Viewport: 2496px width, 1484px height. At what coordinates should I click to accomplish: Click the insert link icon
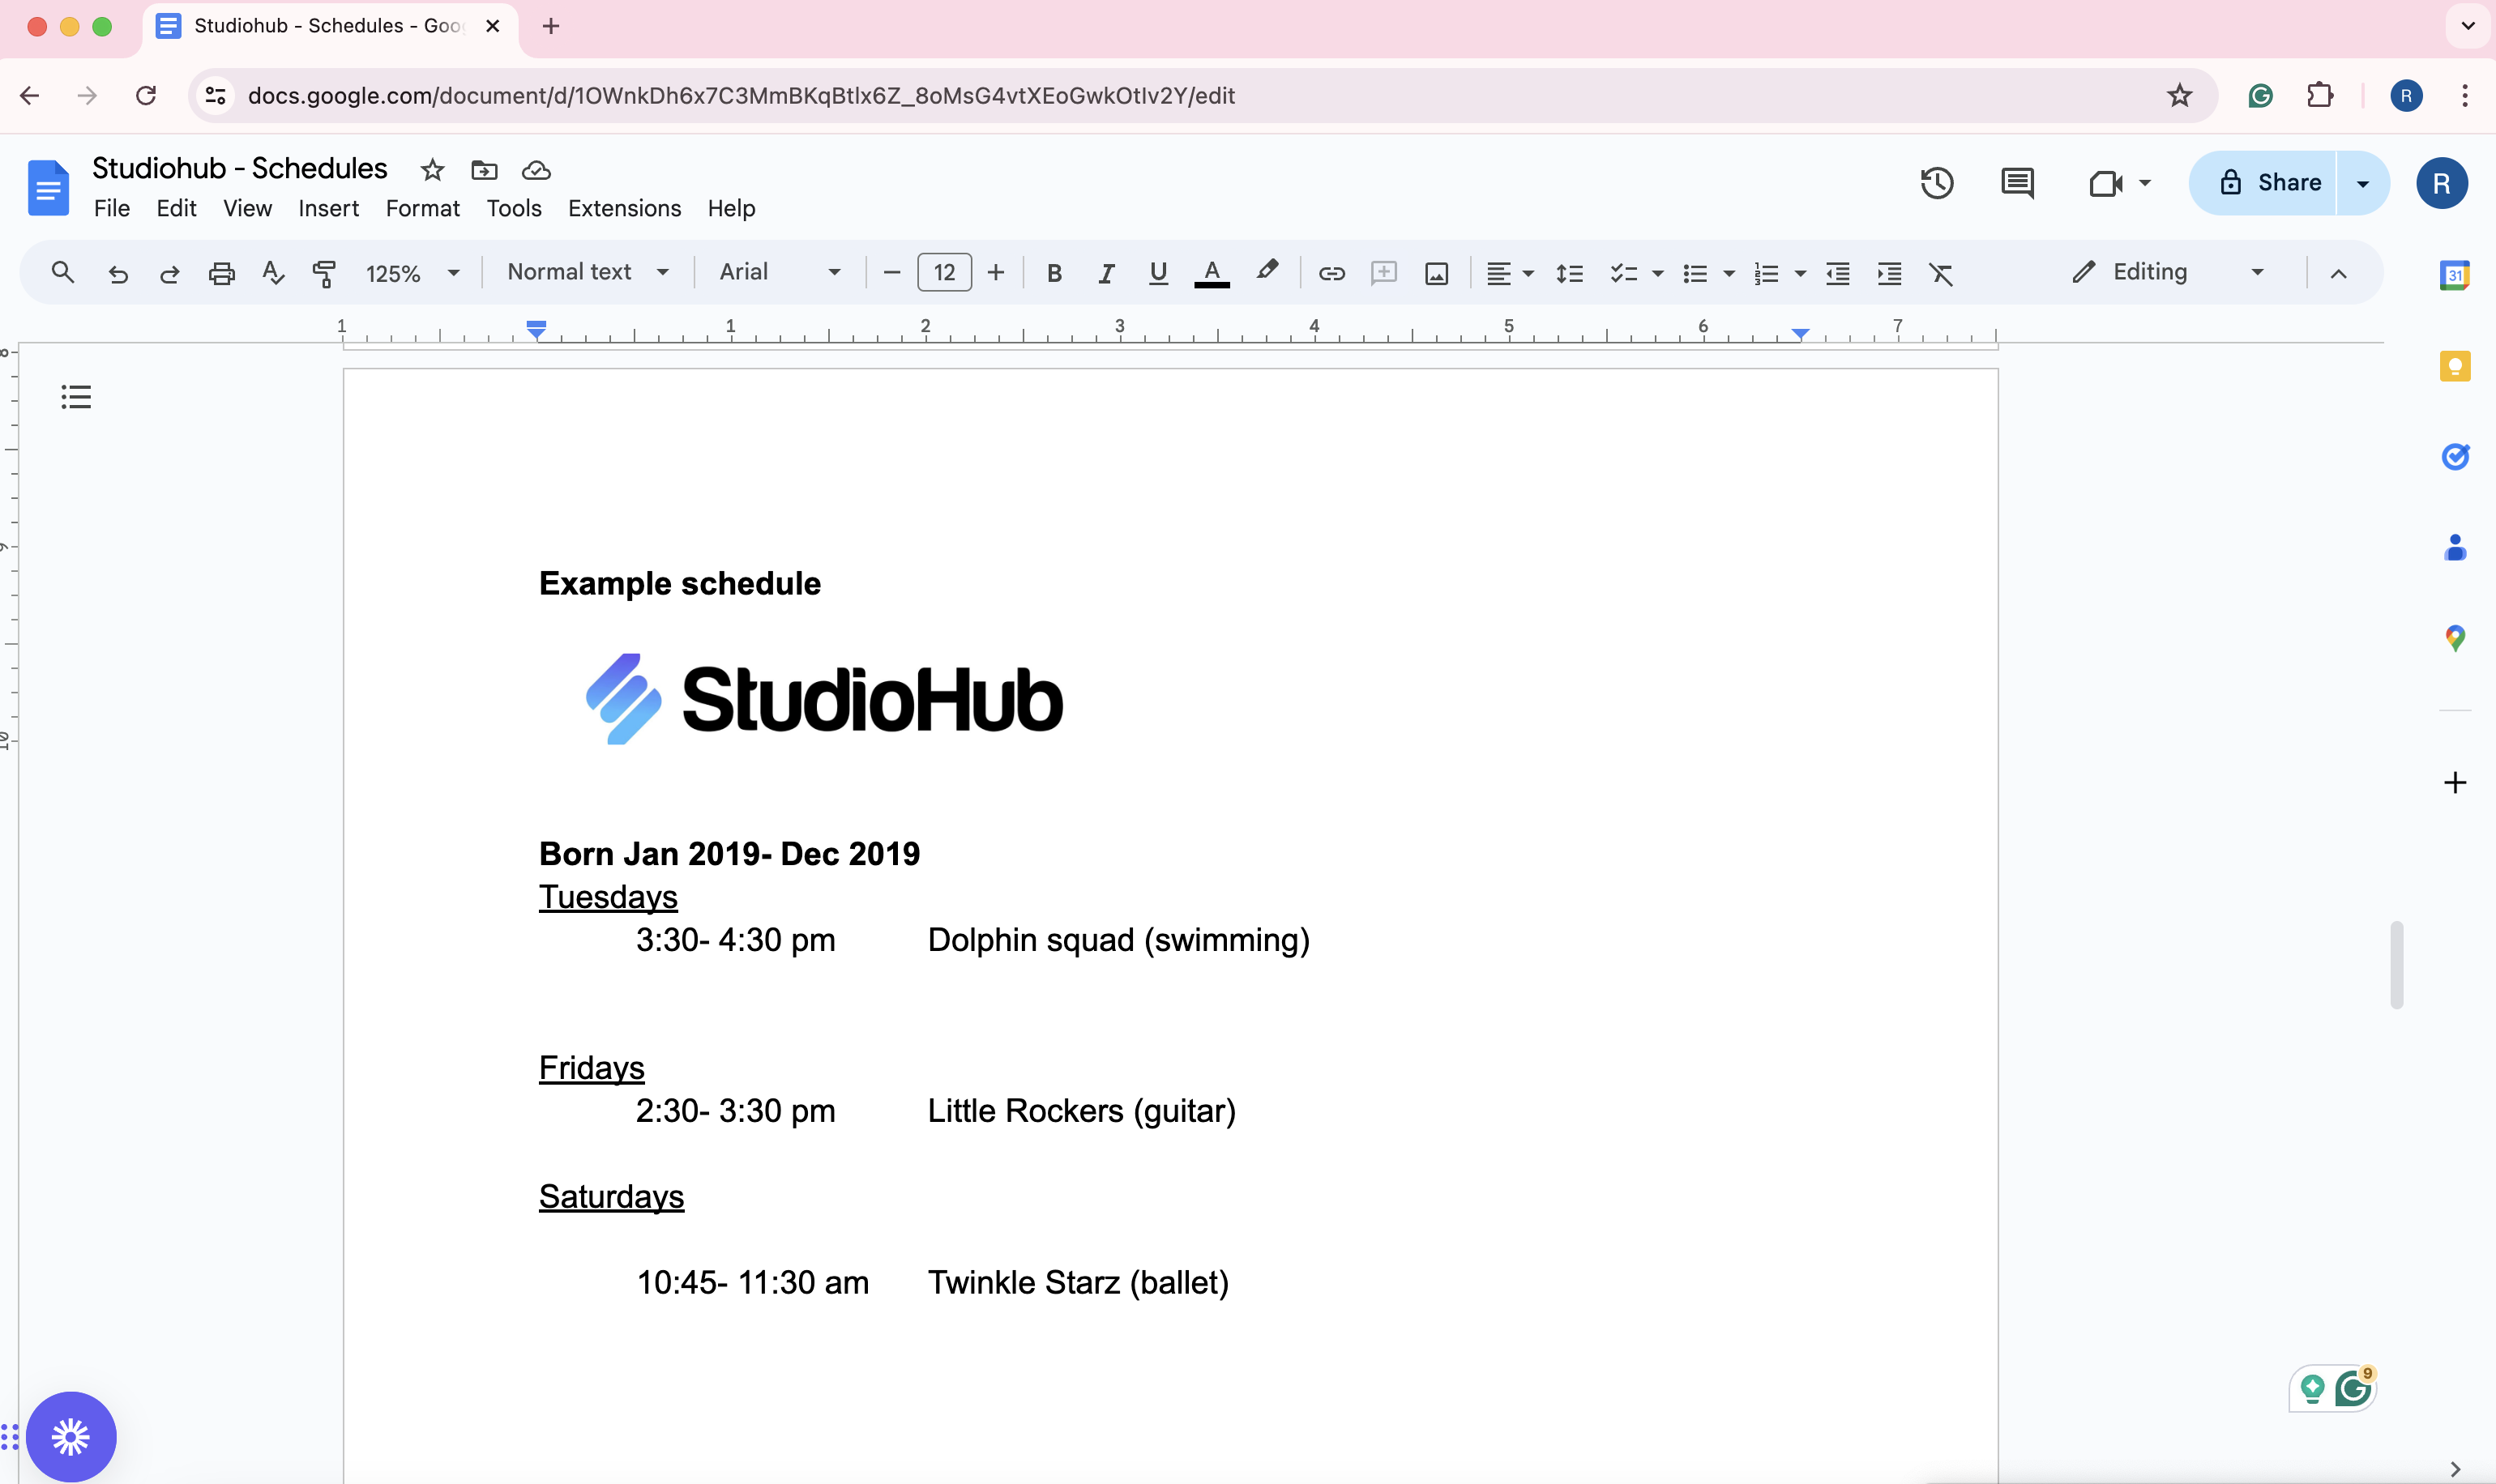(x=1331, y=273)
